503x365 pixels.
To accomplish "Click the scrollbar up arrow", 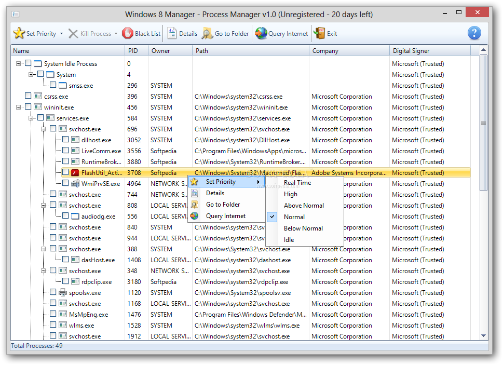I will [483, 50].
